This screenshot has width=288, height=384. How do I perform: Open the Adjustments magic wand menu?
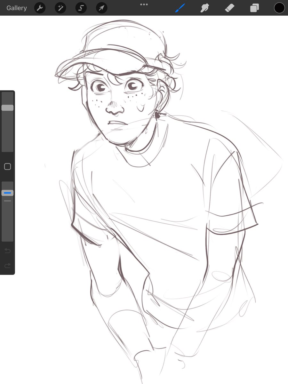[60, 8]
